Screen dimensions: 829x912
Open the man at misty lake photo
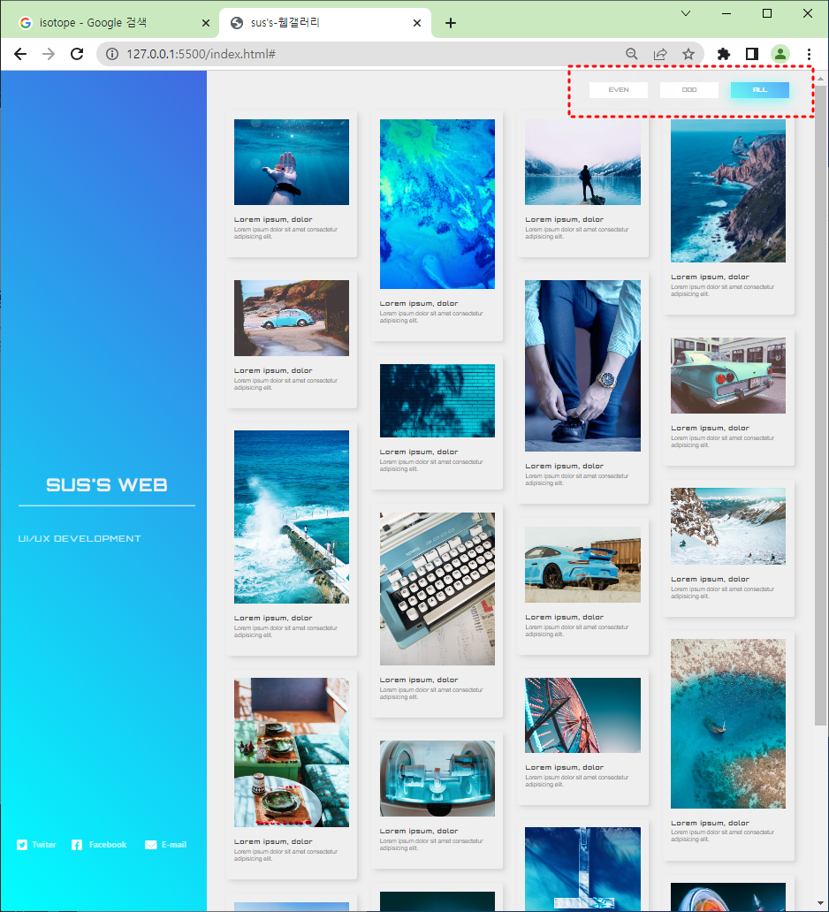(582, 162)
